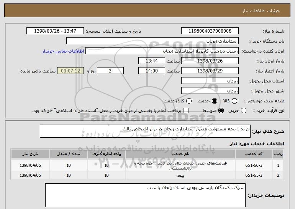
Task: Click service code ذ-65-651 cell
Action: [254, 175]
